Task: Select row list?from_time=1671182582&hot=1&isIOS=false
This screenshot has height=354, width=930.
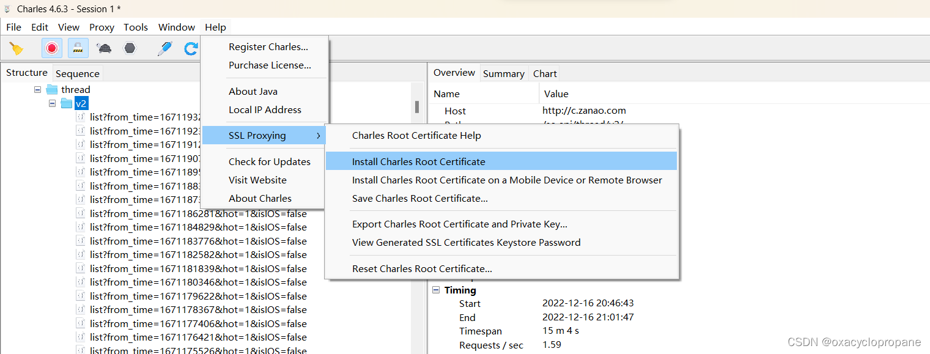Action: point(198,255)
